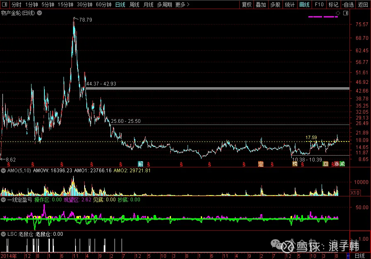Click the 老鼠仓: 0.00 value

(x=49, y=234)
